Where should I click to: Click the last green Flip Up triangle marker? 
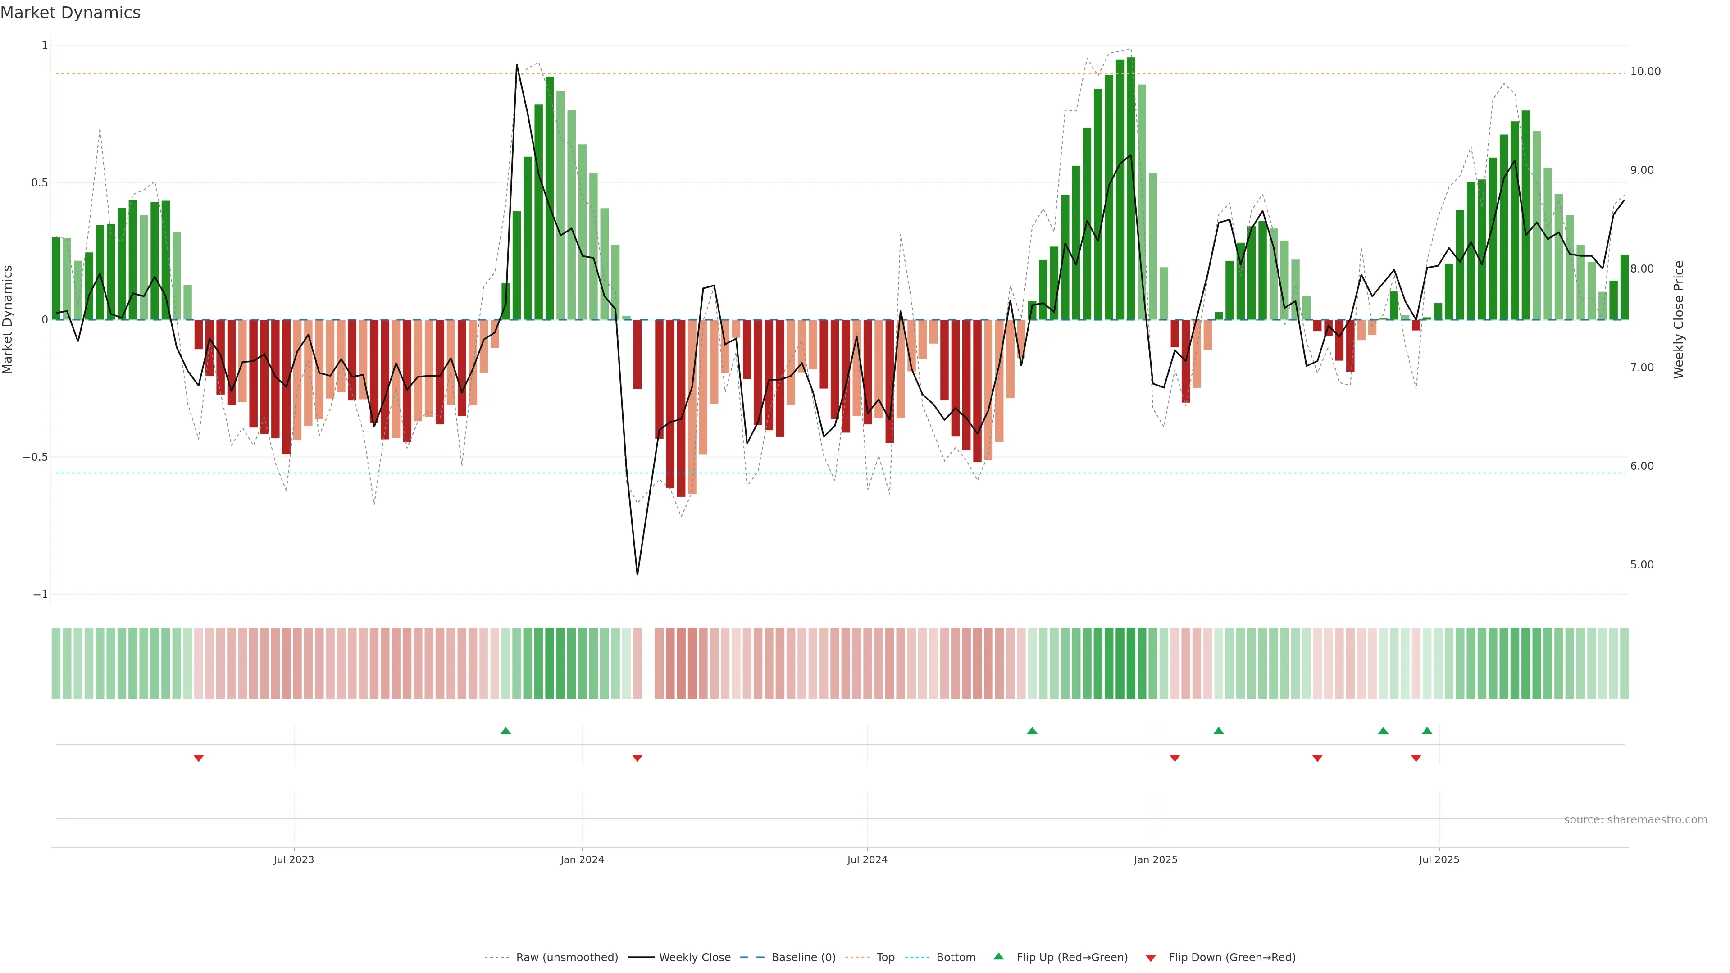[x=1427, y=731]
